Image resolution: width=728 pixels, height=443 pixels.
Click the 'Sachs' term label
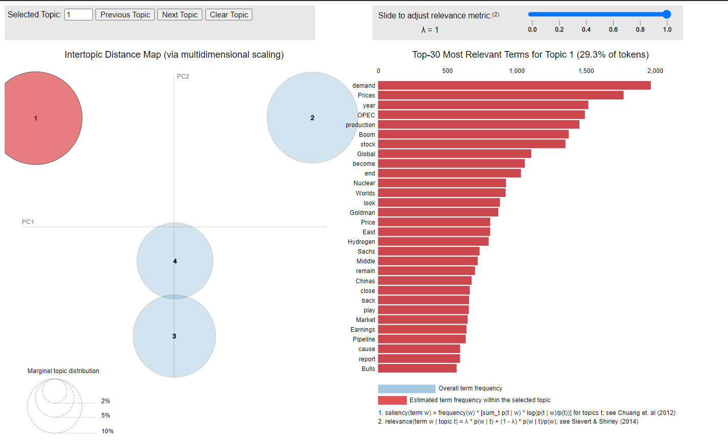pos(366,251)
